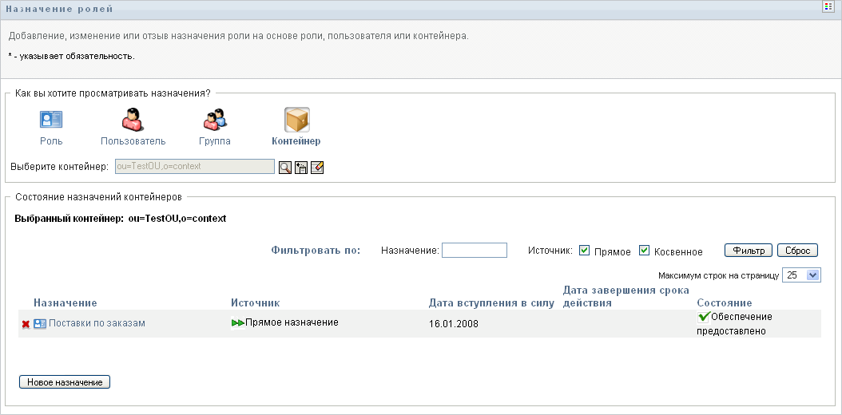Sort by the Назначение column header
842x415 pixels.
click(66, 303)
